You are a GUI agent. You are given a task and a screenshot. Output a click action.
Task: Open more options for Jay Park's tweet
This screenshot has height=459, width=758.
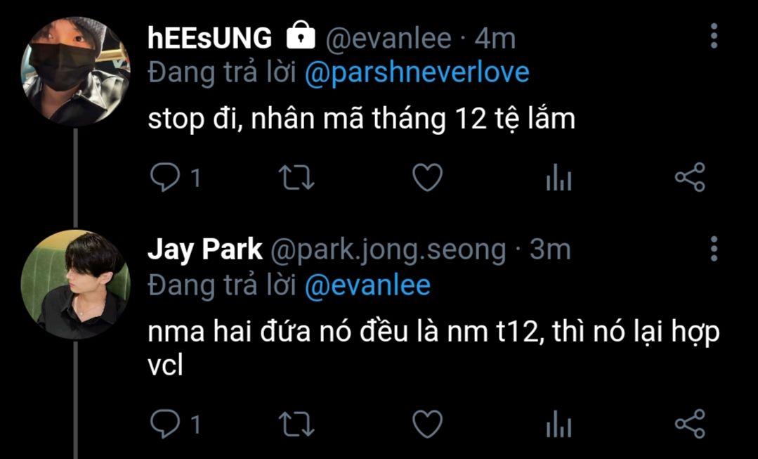(x=714, y=249)
